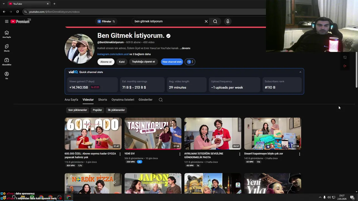Open more options for PASTA video

[x=240, y=154]
